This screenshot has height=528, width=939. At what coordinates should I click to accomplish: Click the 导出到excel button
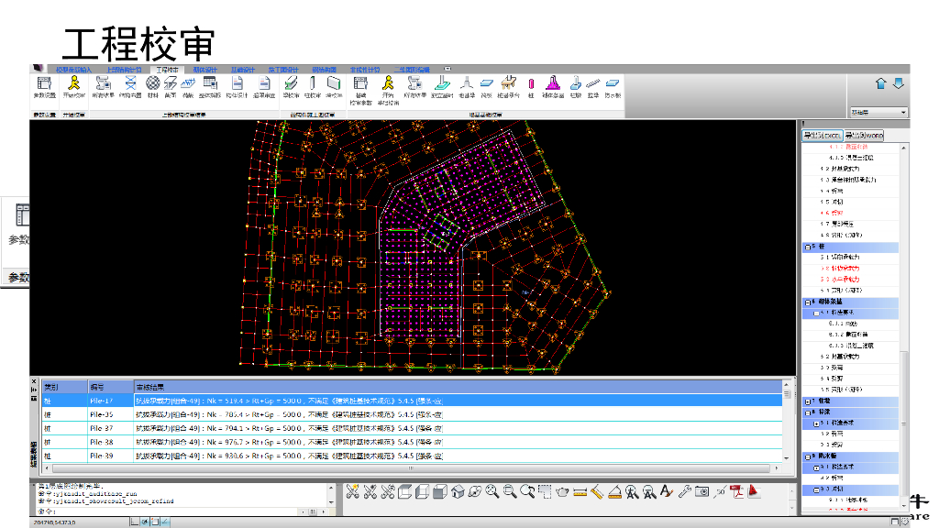click(x=823, y=135)
